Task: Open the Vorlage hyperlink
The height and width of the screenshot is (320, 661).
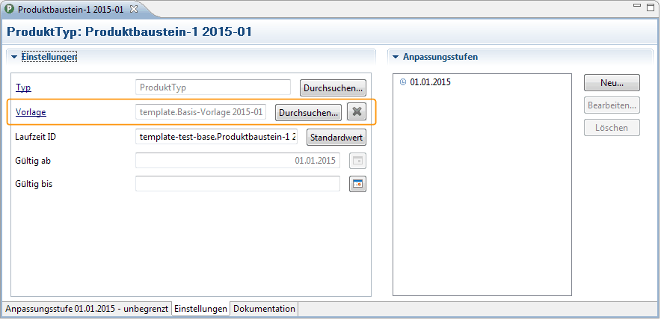Action: [x=31, y=112]
